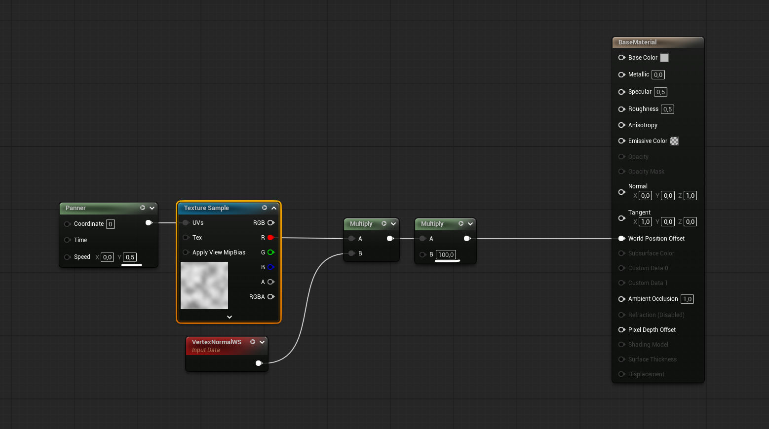This screenshot has height=429, width=769.
Task: Click the Panner node output pin
Action: (x=149, y=223)
